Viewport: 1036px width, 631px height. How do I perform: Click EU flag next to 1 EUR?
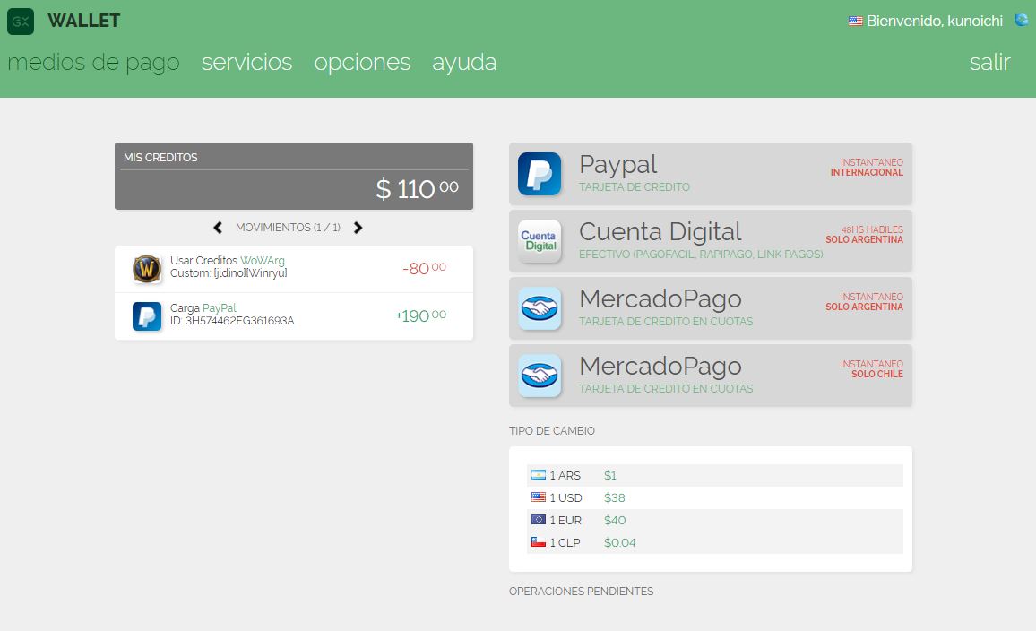(539, 520)
